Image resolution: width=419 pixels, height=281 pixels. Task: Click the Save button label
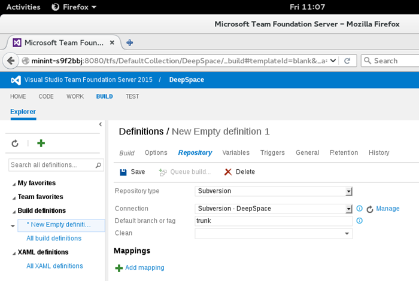[x=138, y=172]
